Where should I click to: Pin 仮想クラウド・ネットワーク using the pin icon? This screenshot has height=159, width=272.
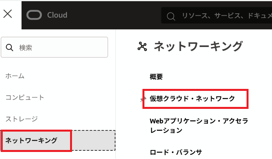(143, 99)
